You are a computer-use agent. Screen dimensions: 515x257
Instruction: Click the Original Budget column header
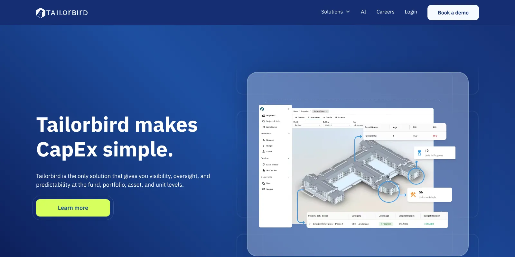pos(407,216)
